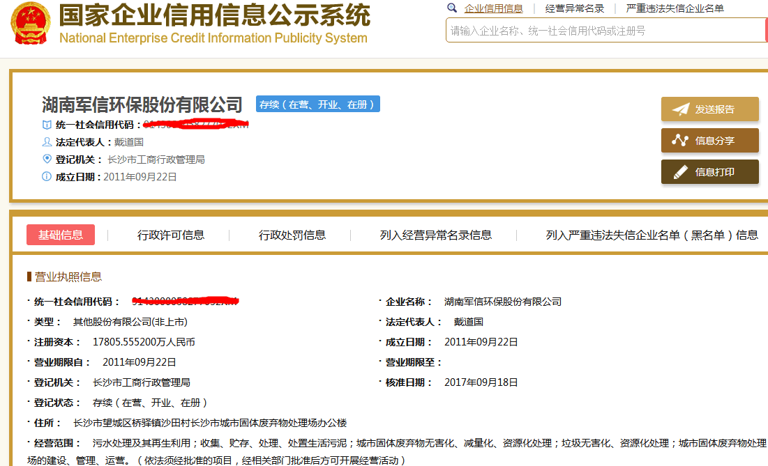The image size is (768, 466).
Task: Click the pencil icon on 信息打印
Action: click(681, 171)
